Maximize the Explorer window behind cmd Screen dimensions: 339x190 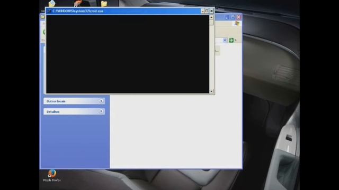(x=233, y=17)
